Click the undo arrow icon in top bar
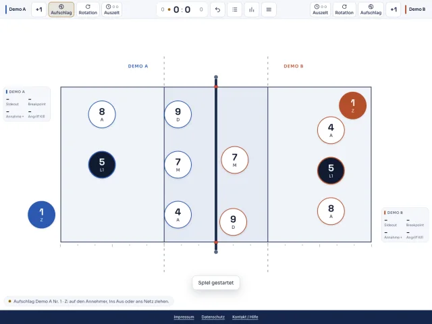Viewport: 432px width, 324px height. click(217, 9)
